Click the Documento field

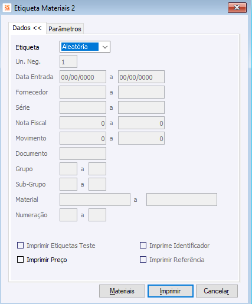(x=83, y=153)
